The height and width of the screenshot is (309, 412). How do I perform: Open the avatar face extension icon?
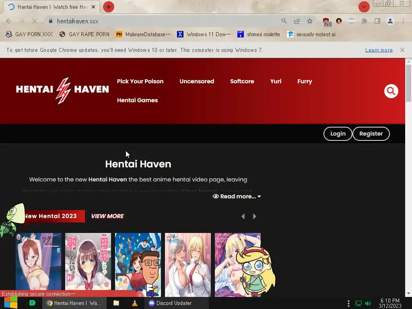click(x=339, y=21)
